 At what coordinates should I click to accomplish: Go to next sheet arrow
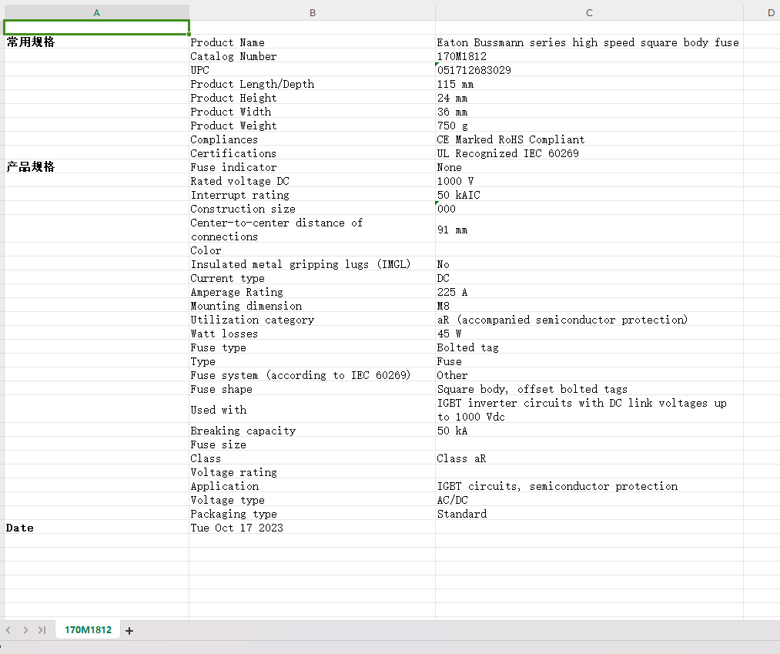click(25, 630)
